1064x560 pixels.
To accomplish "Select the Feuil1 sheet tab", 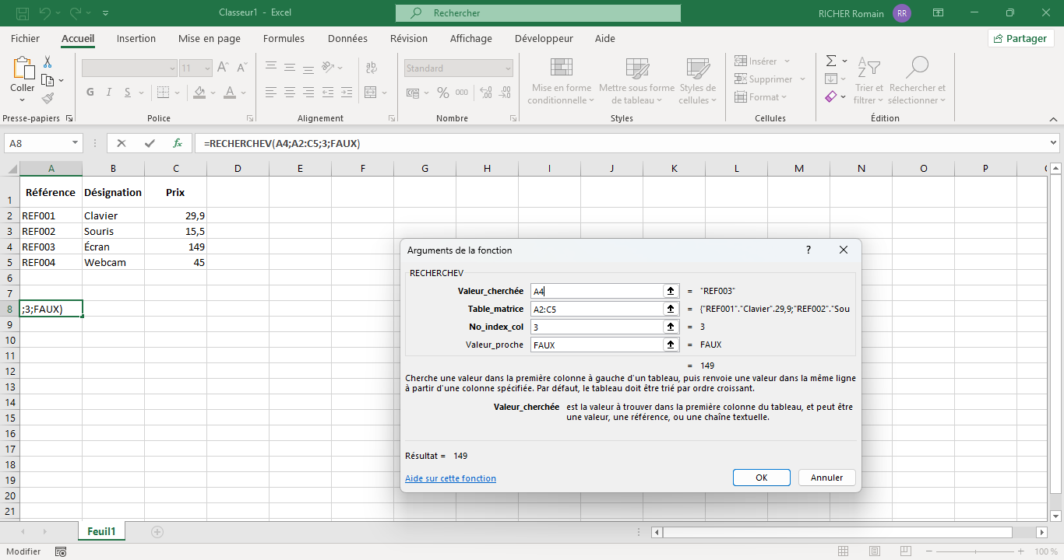I will 101,532.
